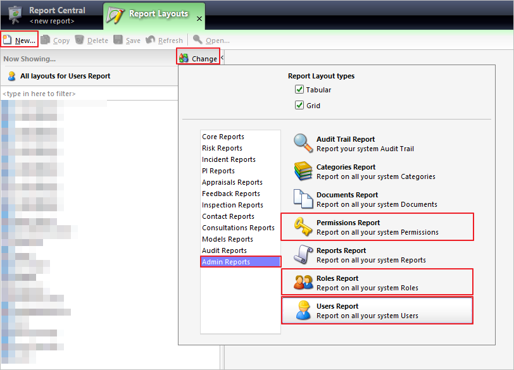Click the Save button label
This screenshot has height=370, width=514.
(133, 40)
